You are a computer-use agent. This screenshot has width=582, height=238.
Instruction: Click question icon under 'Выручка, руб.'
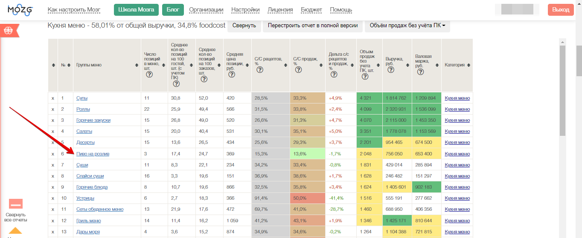click(391, 70)
